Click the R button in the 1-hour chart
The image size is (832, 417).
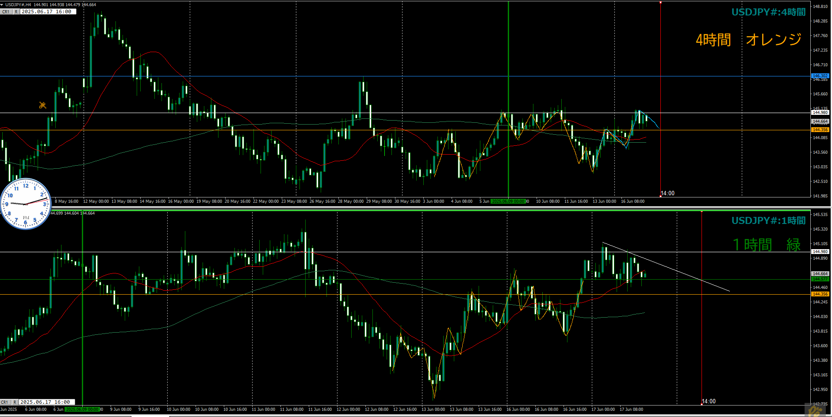(x=15, y=402)
